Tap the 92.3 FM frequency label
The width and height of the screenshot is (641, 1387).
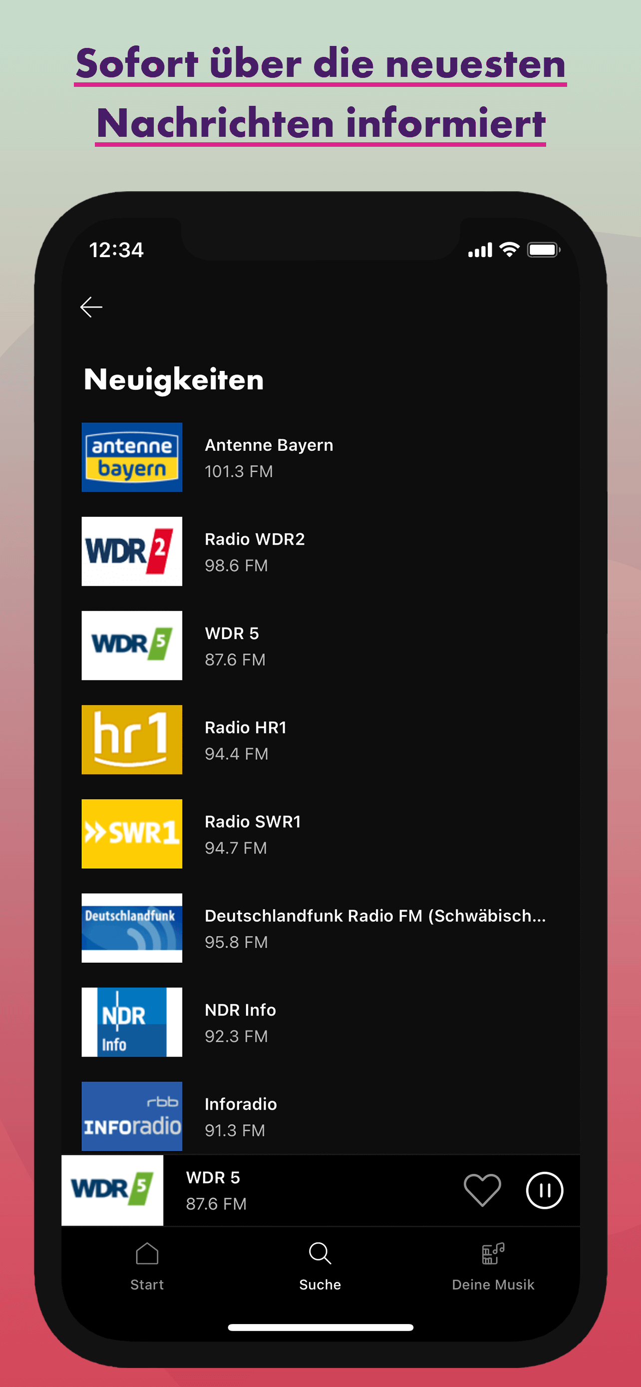(236, 1037)
